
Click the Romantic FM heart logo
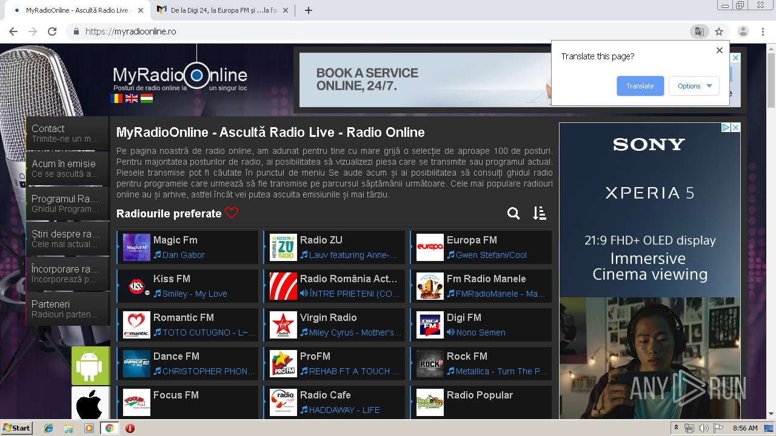point(136,325)
